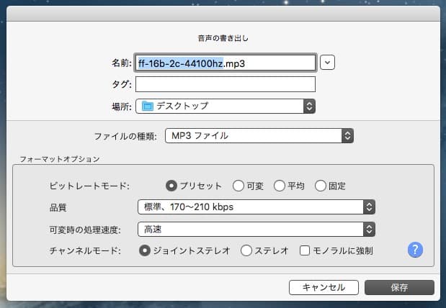Image resolution: width=446 pixels, height=308 pixels.
Task: Choose the 平均 bitrate mode
Action: 280,186
